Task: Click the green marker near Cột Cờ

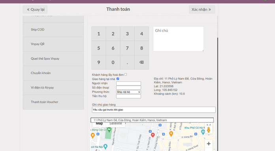Action: tap(109, 130)
